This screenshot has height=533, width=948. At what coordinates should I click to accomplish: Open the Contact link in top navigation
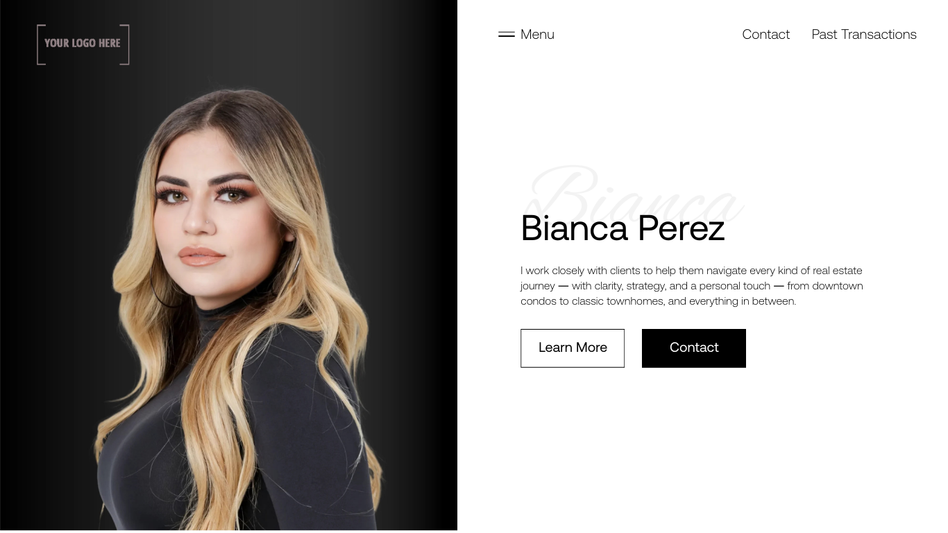pyautogui.click(x=765, y=35)
